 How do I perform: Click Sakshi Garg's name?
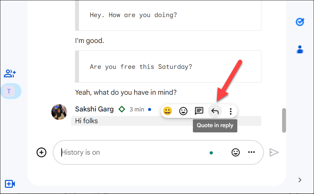click(x=94, y=109)
